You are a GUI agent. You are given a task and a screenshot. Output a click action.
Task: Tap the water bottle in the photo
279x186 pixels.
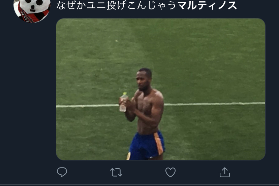[x=123, y=103]
